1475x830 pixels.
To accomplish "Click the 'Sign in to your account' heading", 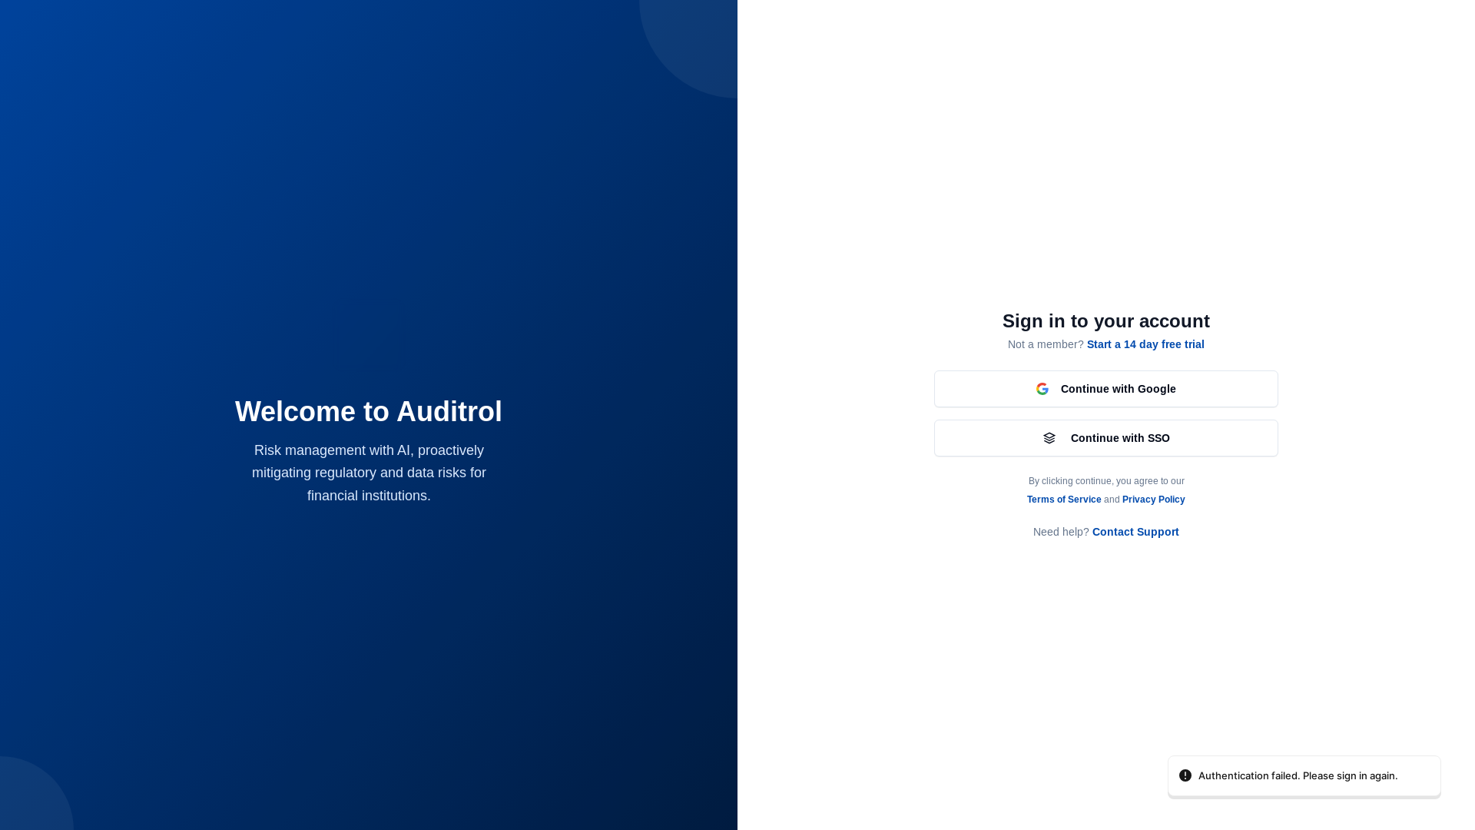I will click(x=1105, y=321).
